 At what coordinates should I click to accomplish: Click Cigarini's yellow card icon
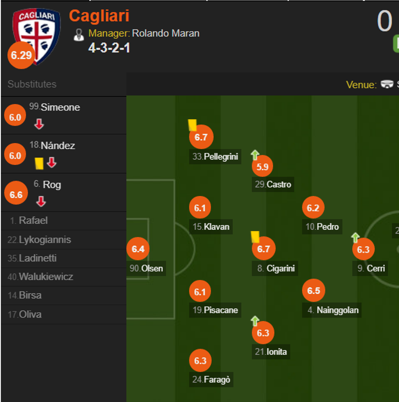(255, 237)
